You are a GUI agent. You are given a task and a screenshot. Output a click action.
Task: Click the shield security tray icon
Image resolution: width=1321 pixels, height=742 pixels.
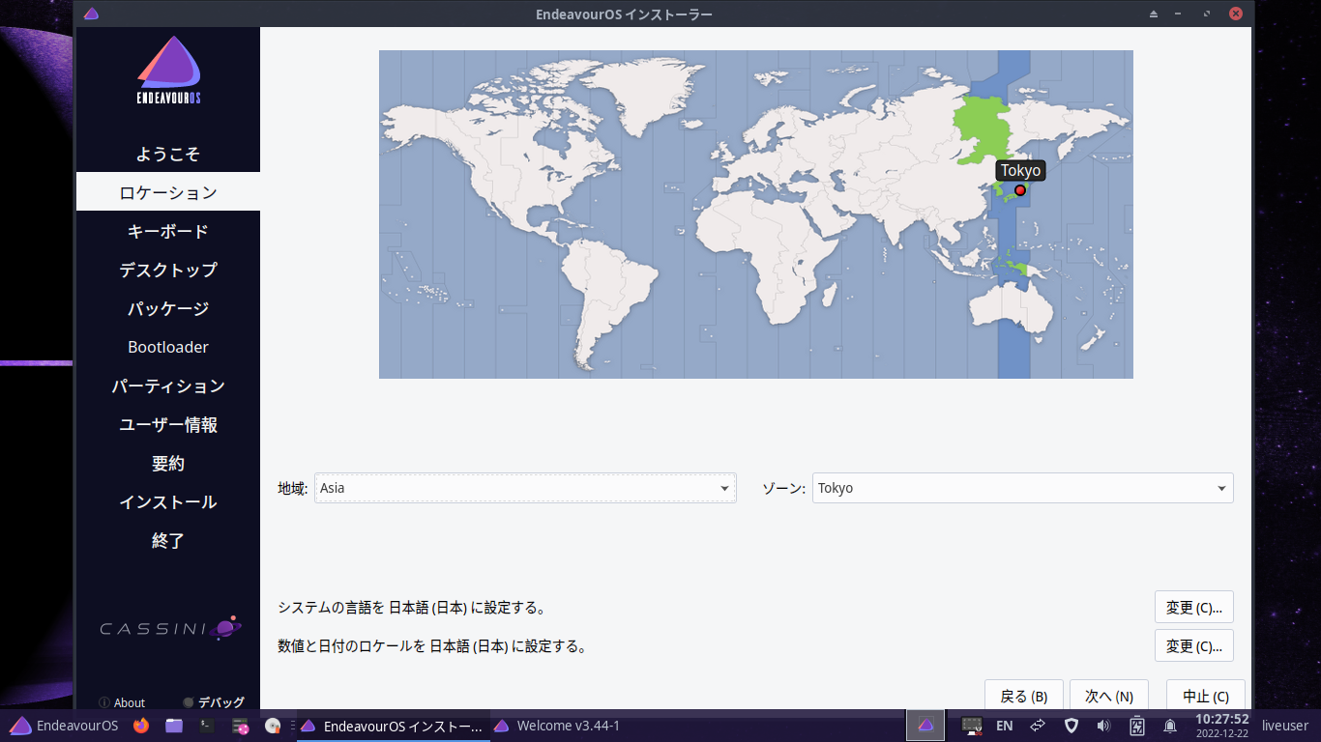pos(1071,726)
